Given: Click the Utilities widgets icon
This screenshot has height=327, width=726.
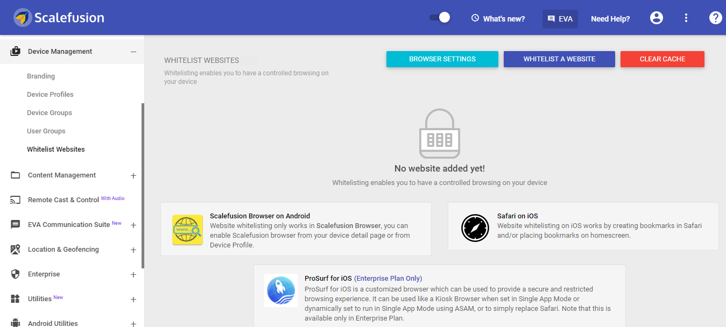Looking at the screenshot, I should pyautogui.click(x=16, y=299).
